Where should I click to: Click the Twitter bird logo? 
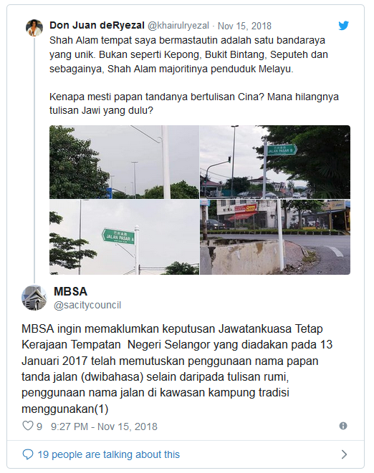(343, 25)
